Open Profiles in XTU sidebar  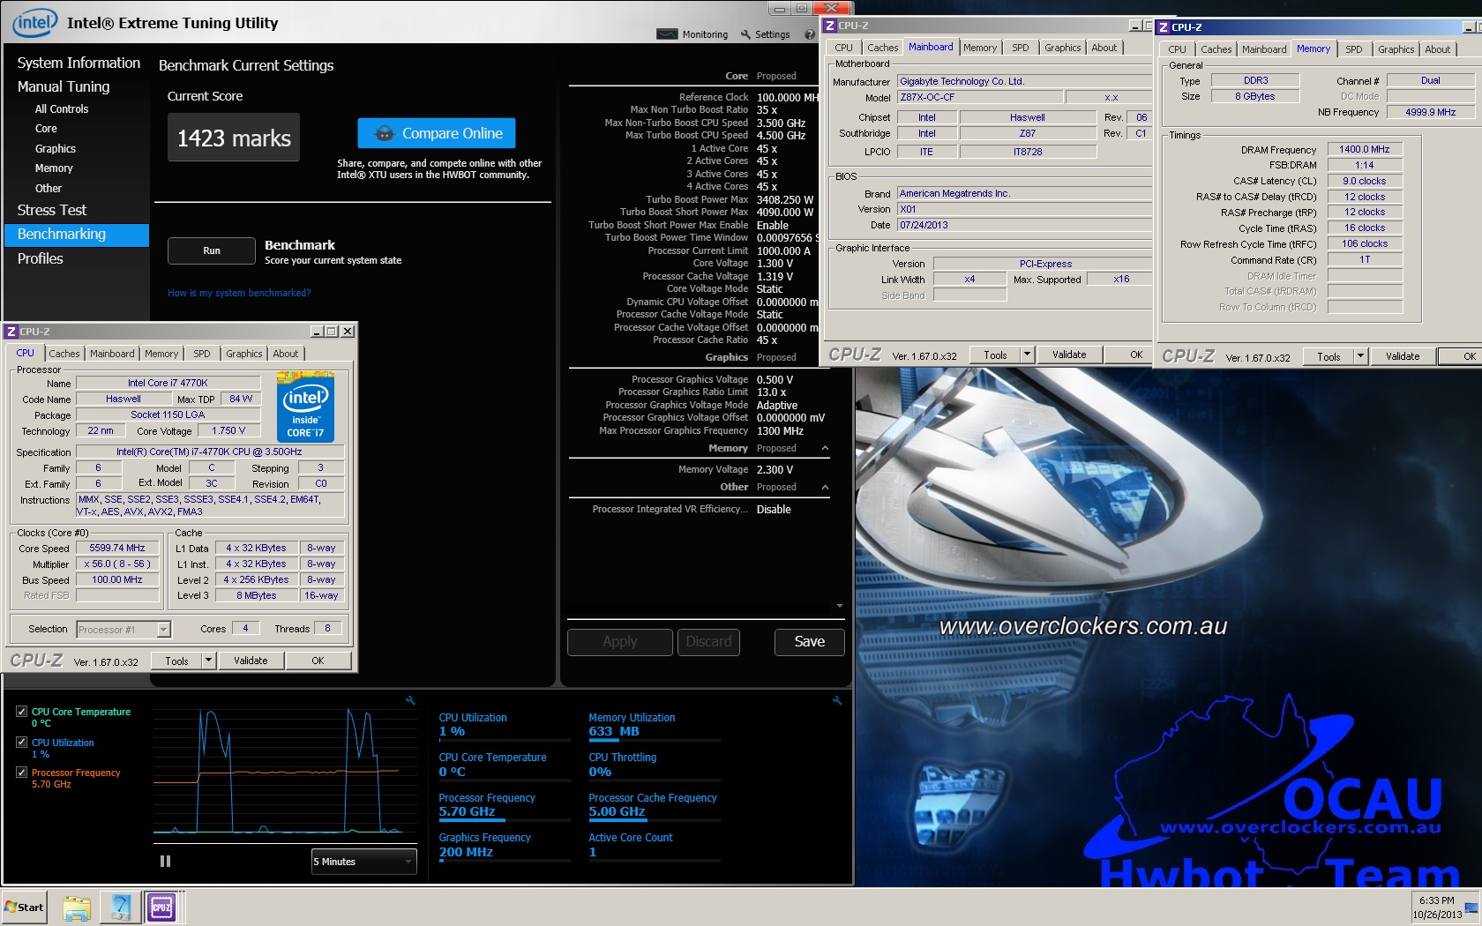[41, 258]
